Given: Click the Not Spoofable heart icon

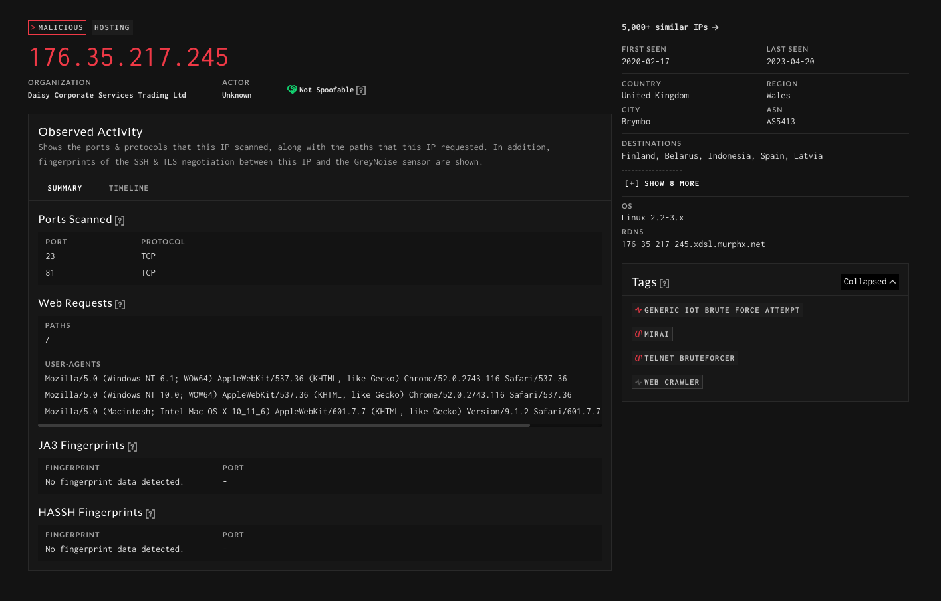Looking at the screenshot, I should pyautogui.click(x=292, y=89).
